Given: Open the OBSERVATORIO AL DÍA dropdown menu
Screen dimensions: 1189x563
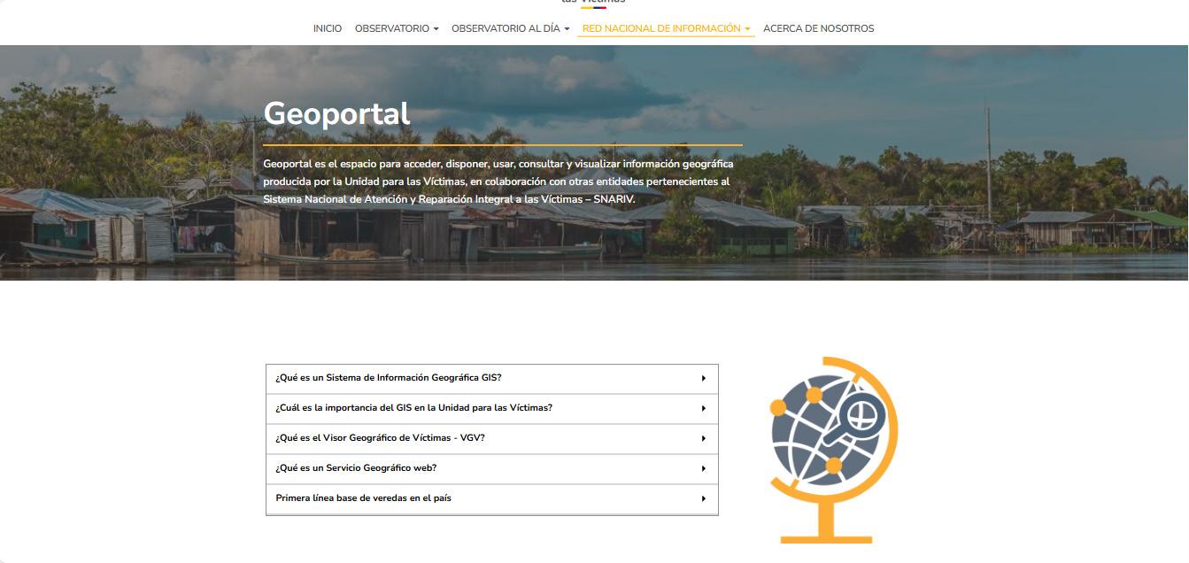Looking at the screenshot, I should pyautogui.click(x=510, y=28).
